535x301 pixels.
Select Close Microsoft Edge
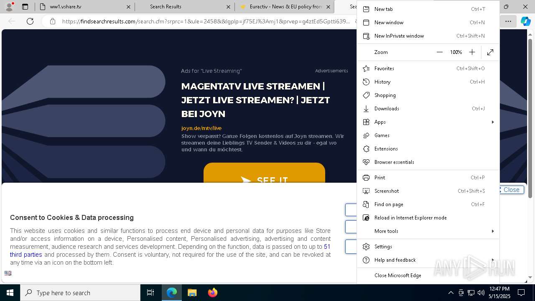tap(428, 275)
